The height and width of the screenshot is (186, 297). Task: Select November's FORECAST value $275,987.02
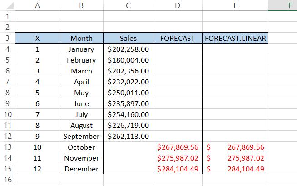click(178, 158)
